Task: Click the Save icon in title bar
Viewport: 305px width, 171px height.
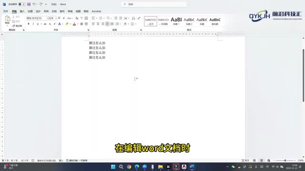Action: 29,4
